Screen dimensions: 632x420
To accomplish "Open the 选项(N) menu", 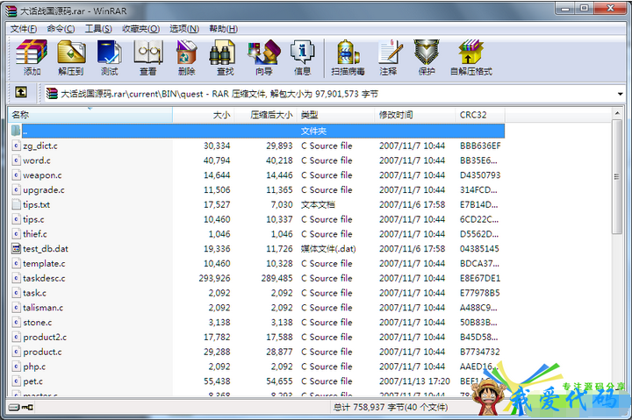I will pyautogui.click(x=184, y=29).
